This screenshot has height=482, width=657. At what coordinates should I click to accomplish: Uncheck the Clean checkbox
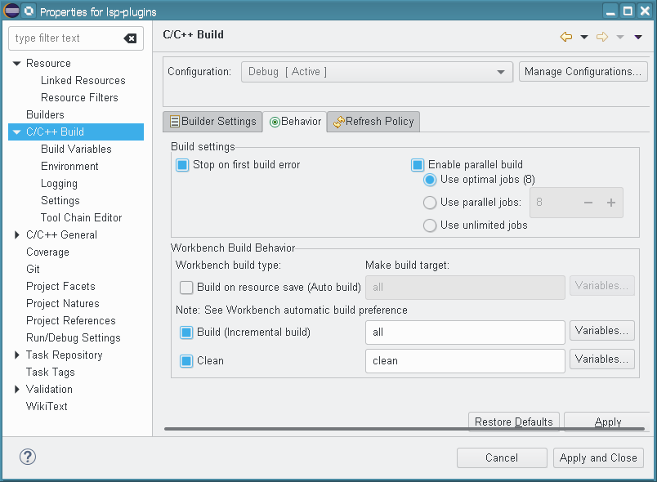click(x=186, y=361)
